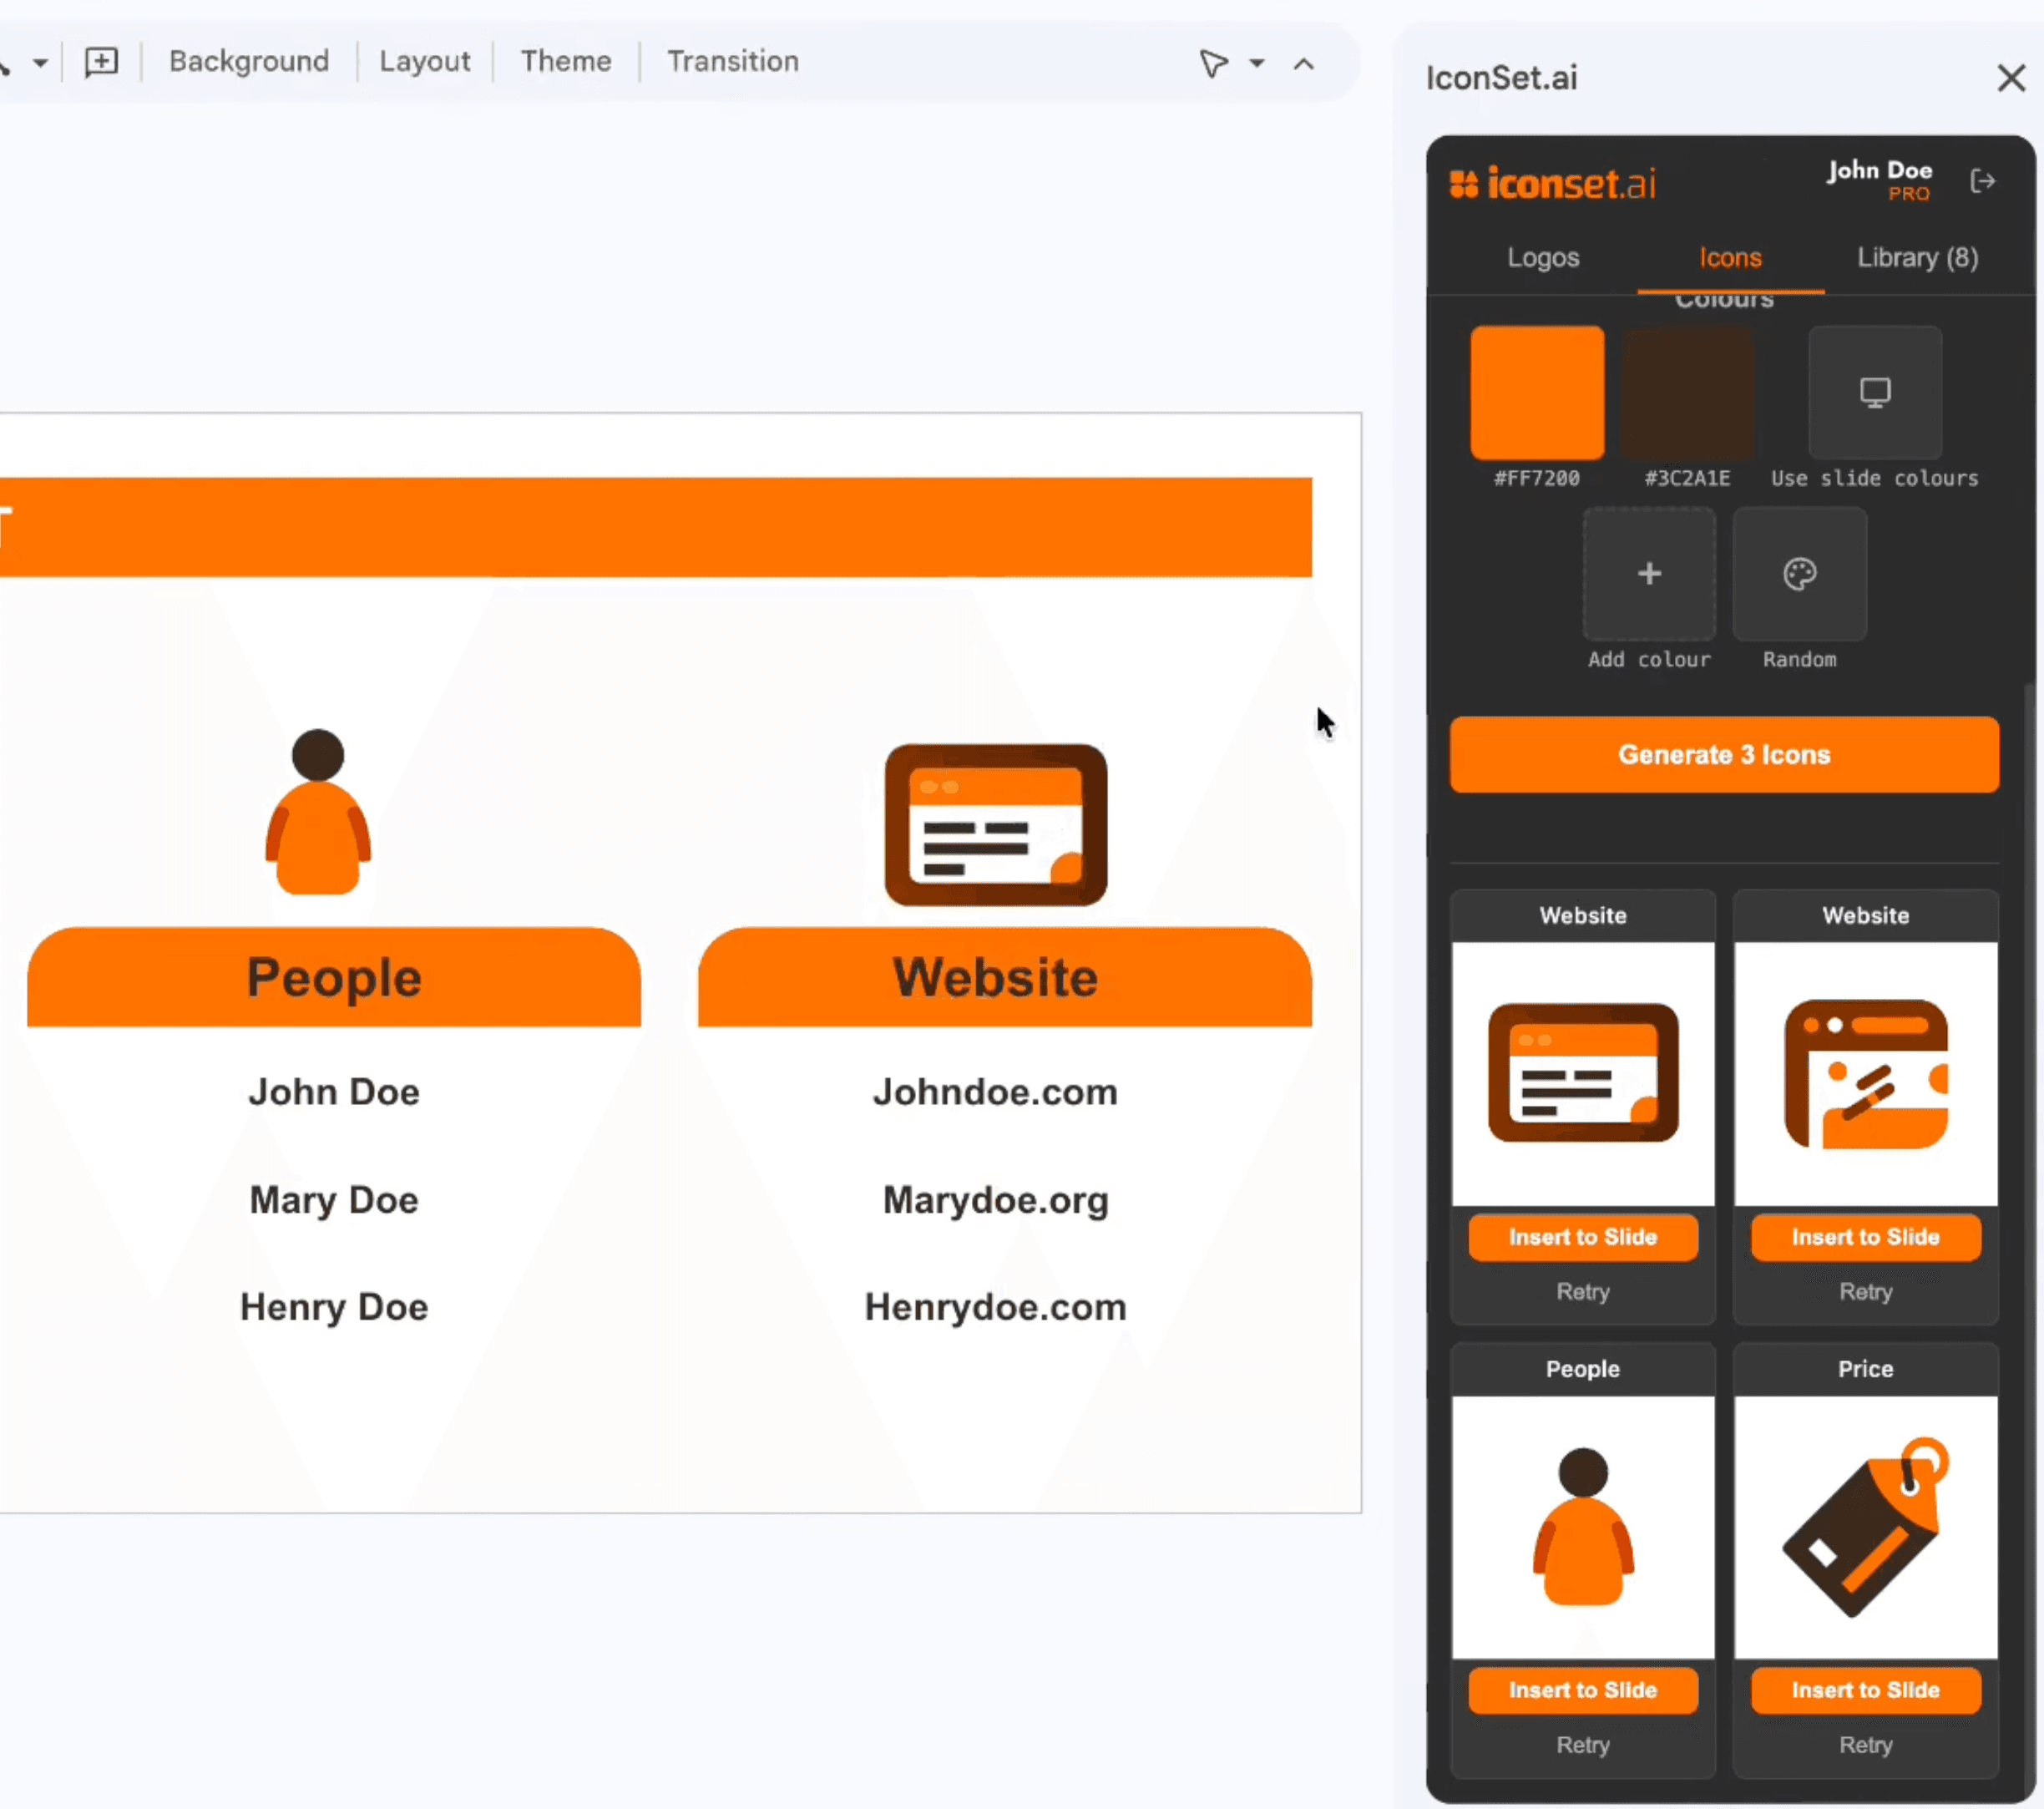This screenshot has width=2044, height=1809.
Task: Open the Transition option
Action: coord(733,62)
